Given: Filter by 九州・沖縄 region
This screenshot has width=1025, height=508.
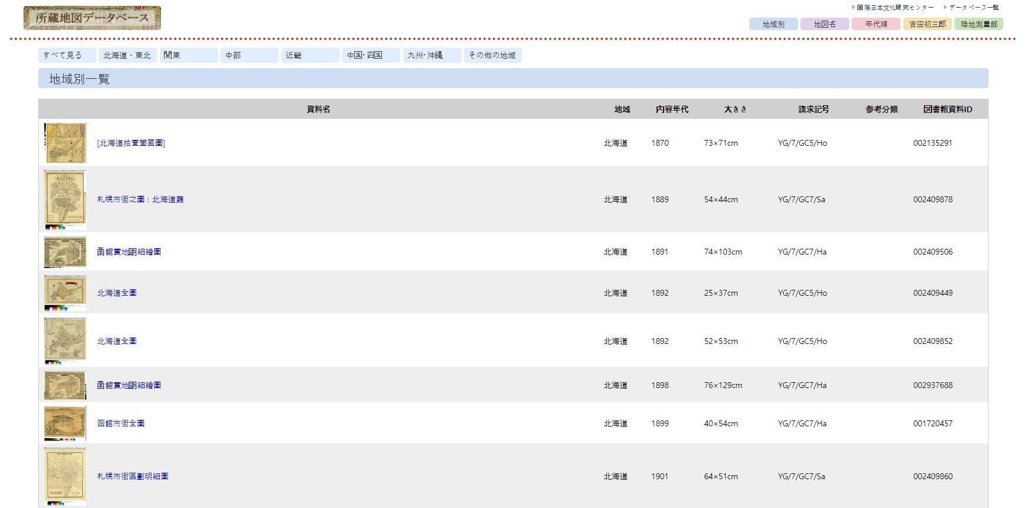Looking at the screenshot, I should [431, 55].
